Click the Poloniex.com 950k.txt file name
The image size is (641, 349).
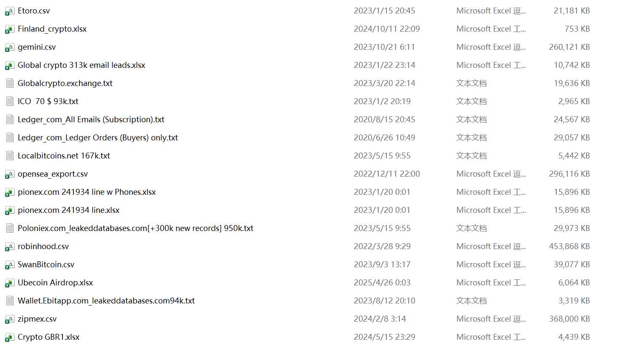click(135, 228)
